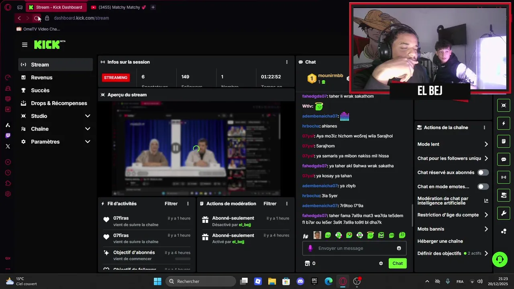This screenshot has height=289, width=514.
Task: Open Mots bannis chevron
Action: click(x=486, y=229)
